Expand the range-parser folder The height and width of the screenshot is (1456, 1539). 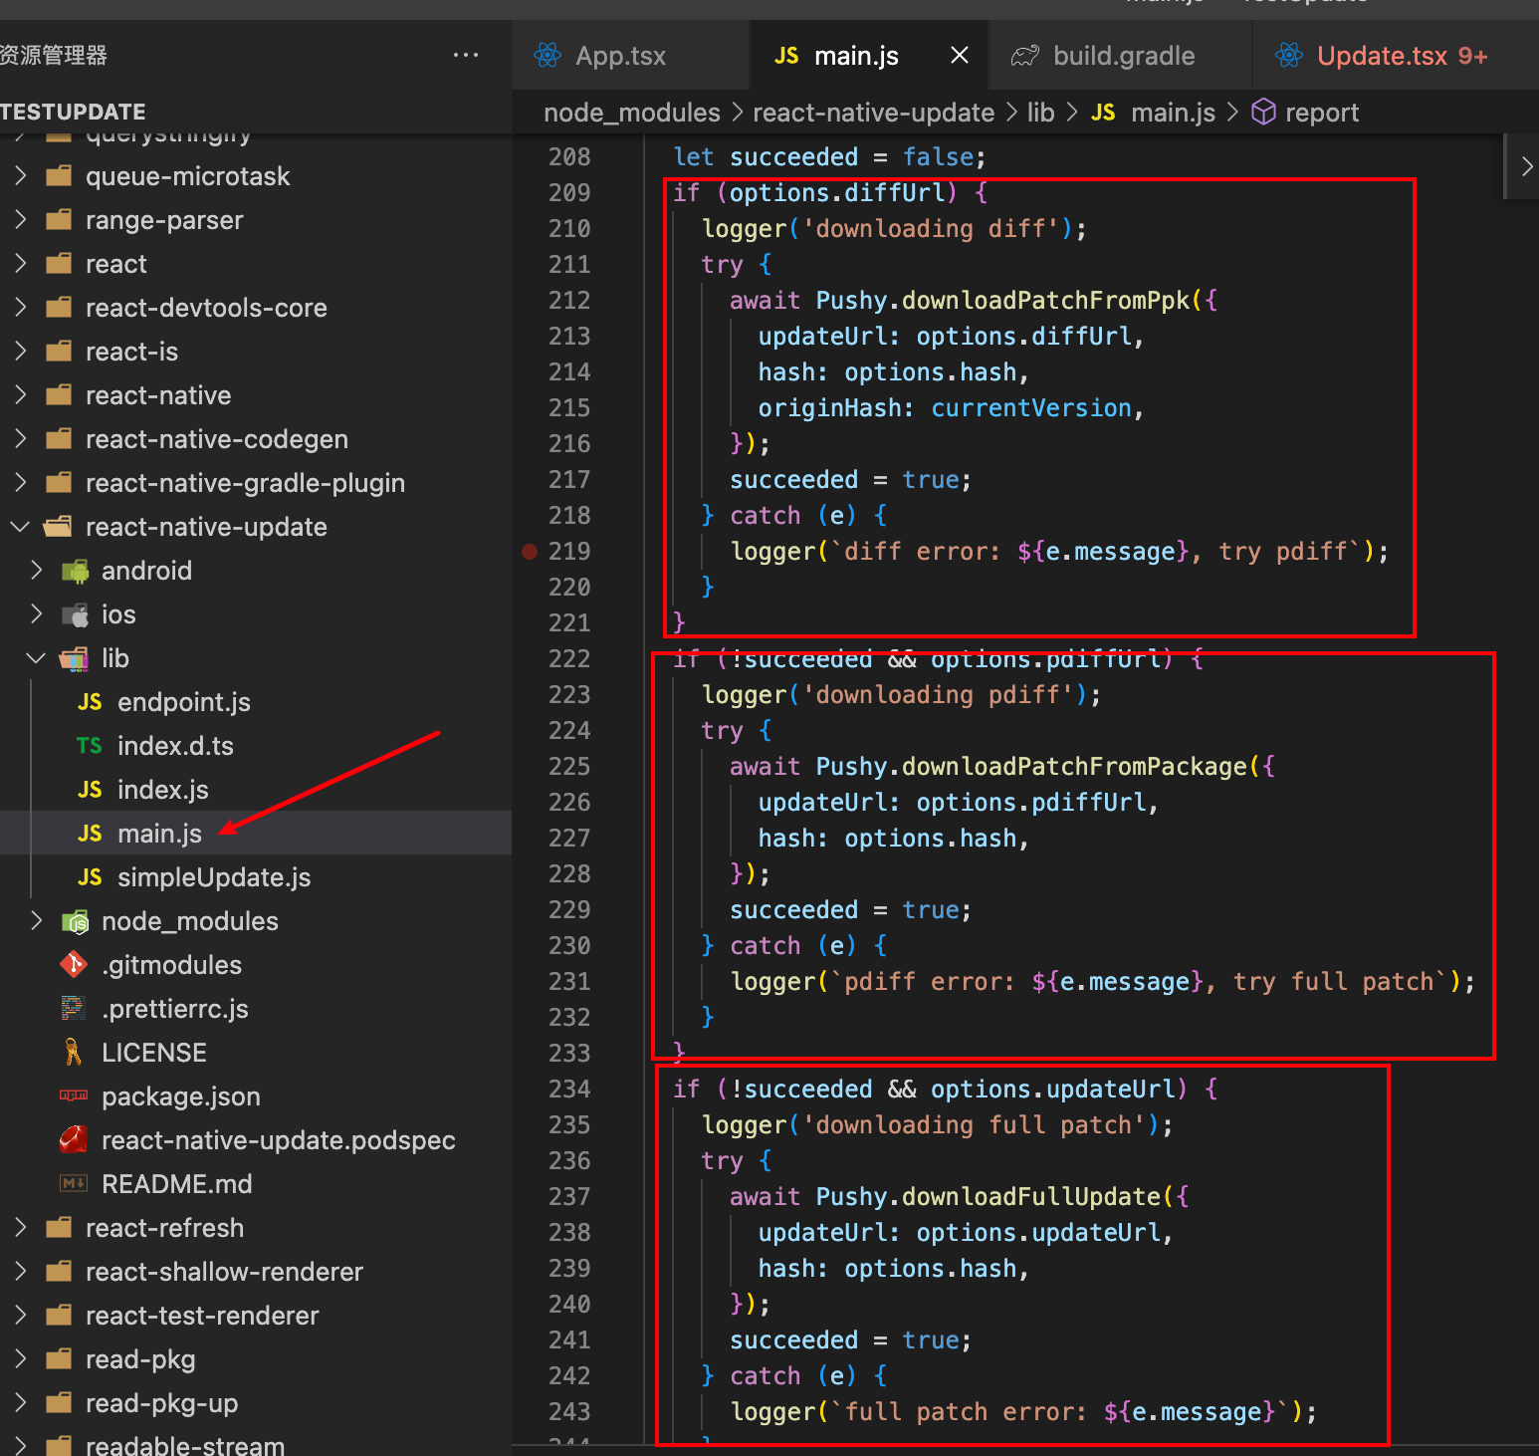tap(21, 220)
